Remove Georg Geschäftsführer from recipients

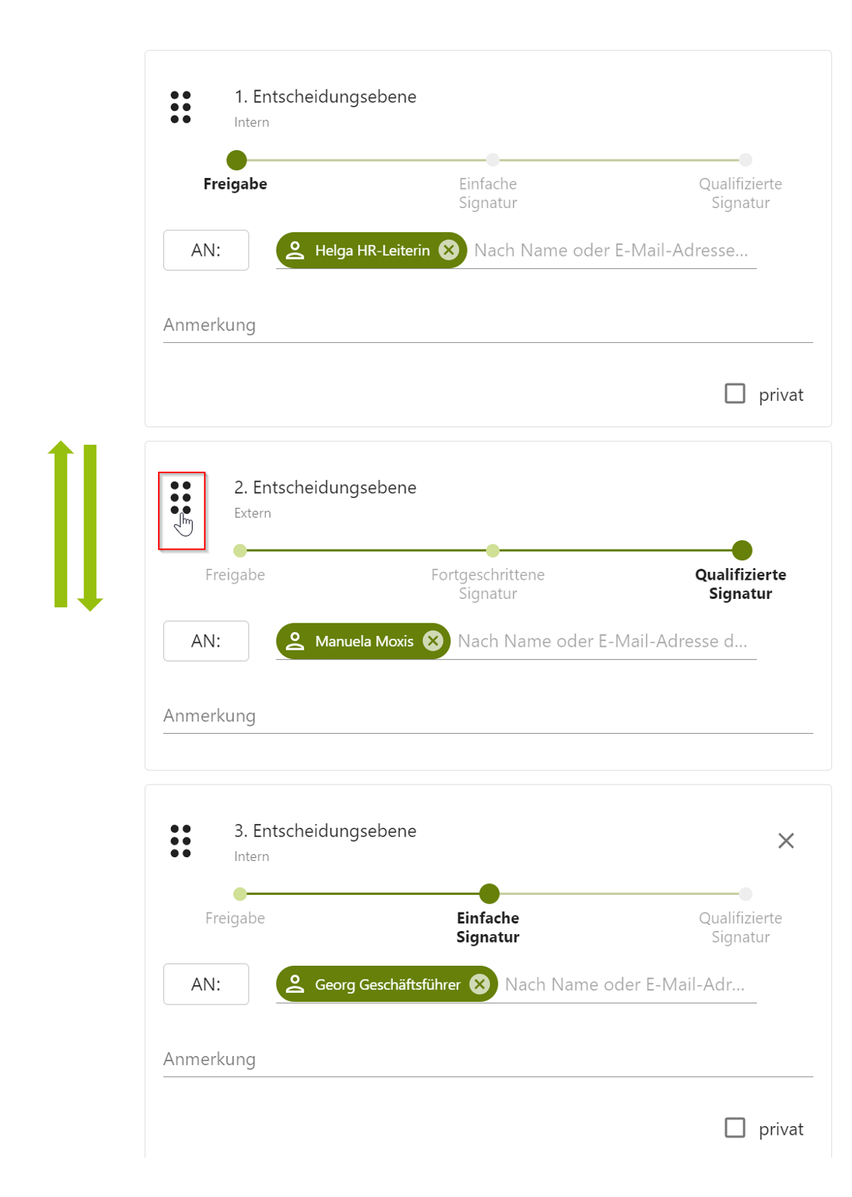479,984
